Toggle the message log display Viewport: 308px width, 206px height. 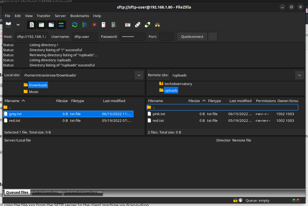[x=32, y=25]
